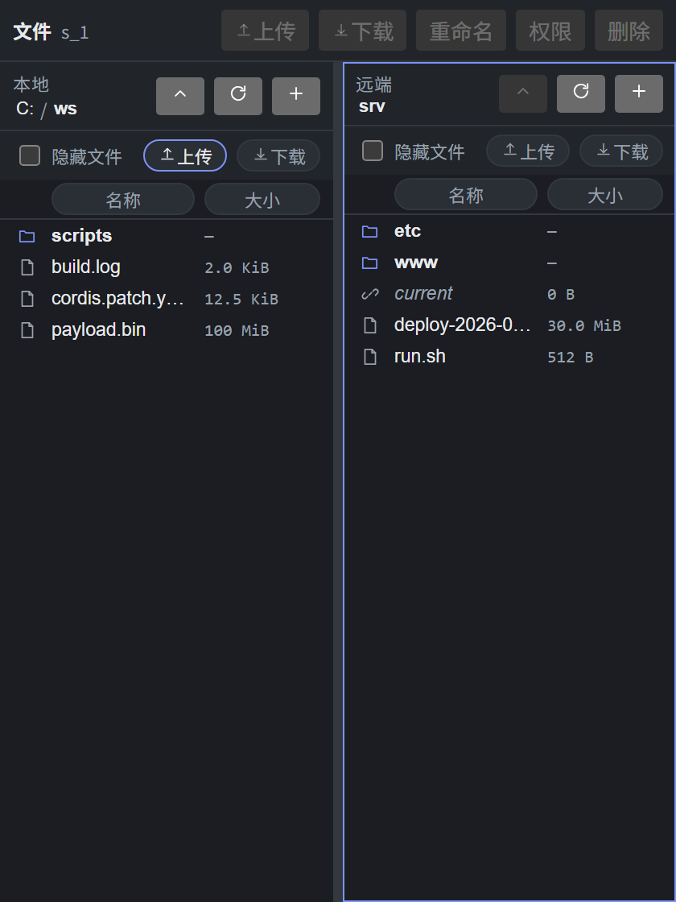
Task: Click the top toolbar 上传 button
Action: (265, 31)
